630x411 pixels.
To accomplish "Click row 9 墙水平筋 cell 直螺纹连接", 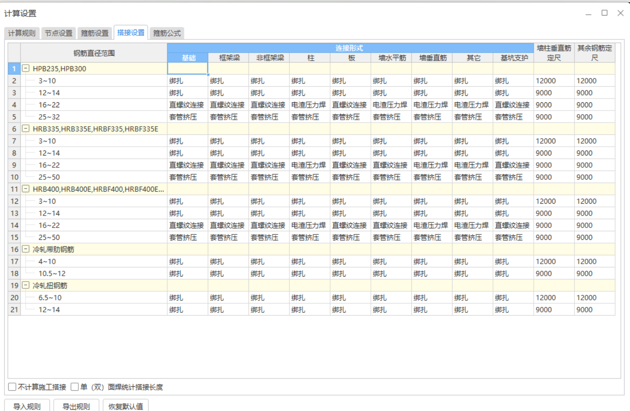I will pos(392,165).
